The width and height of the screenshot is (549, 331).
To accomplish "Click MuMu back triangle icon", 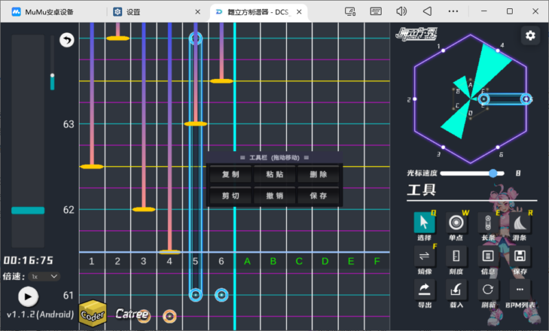I will coord(427,12).
